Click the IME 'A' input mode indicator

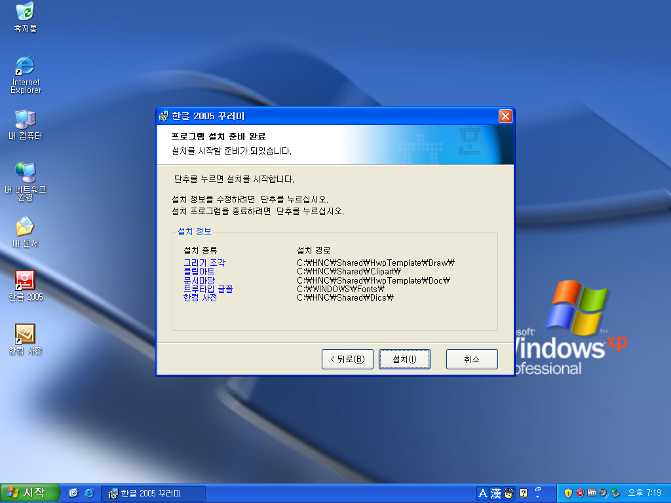pyautogui.click(x=483, y=494)
